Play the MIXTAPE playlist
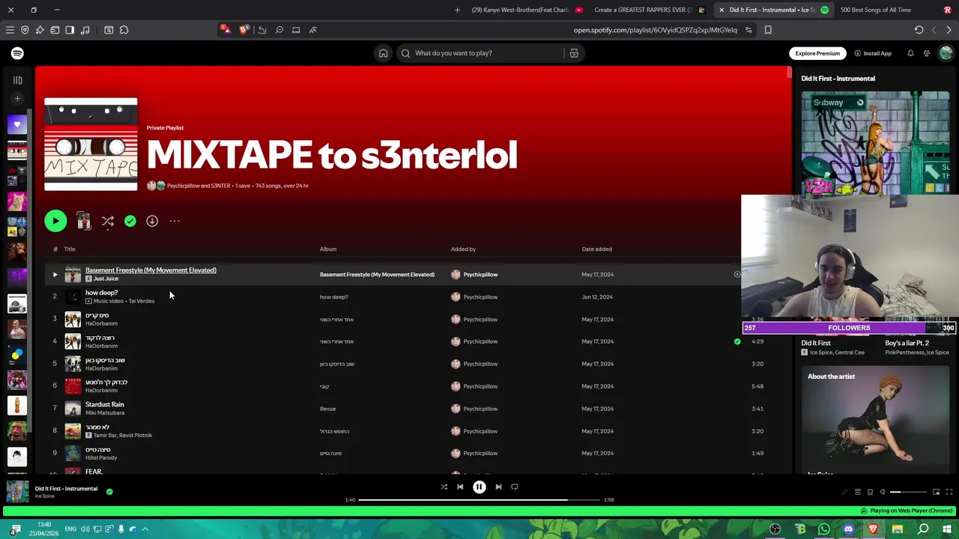Image resolution: width=959 pixels, height=539 pixels. 55,221
